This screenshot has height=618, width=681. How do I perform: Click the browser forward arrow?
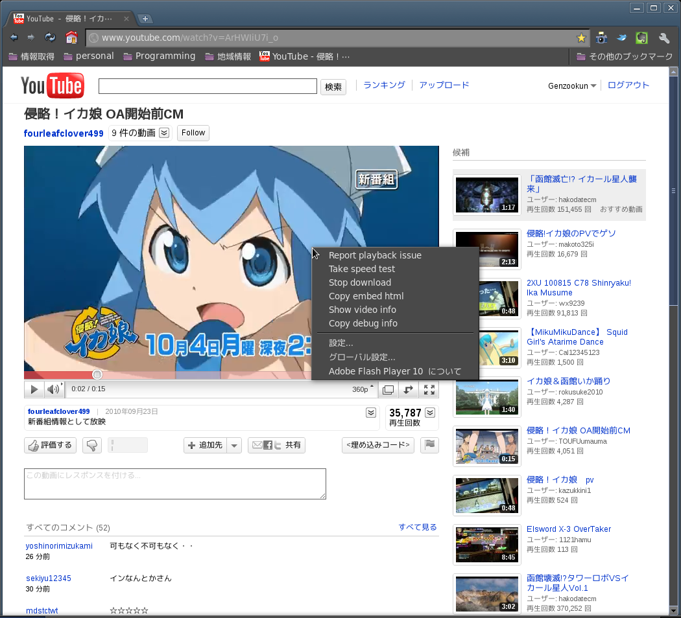tap(31, 38)
